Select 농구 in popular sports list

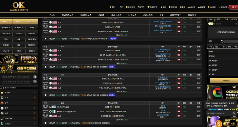click(x=19, y=103)
